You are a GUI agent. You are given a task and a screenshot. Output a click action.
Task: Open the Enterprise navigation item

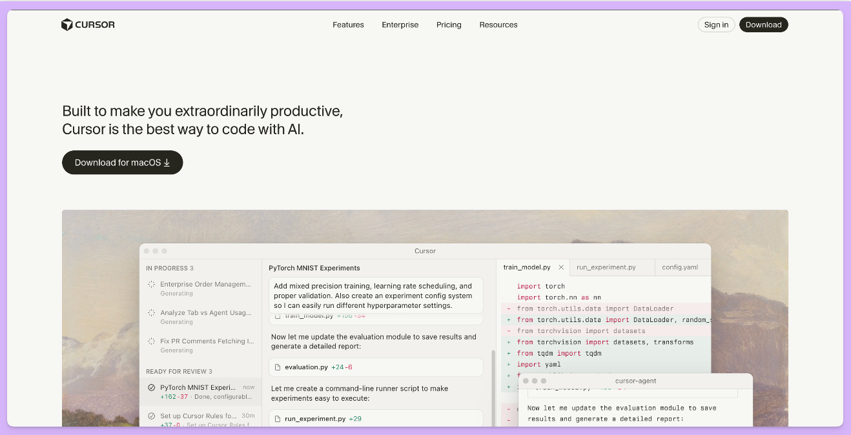click(x=400, y=25)
